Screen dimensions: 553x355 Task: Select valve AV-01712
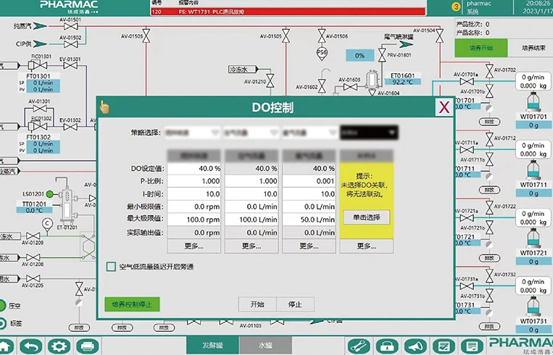[x=489, y=140]
